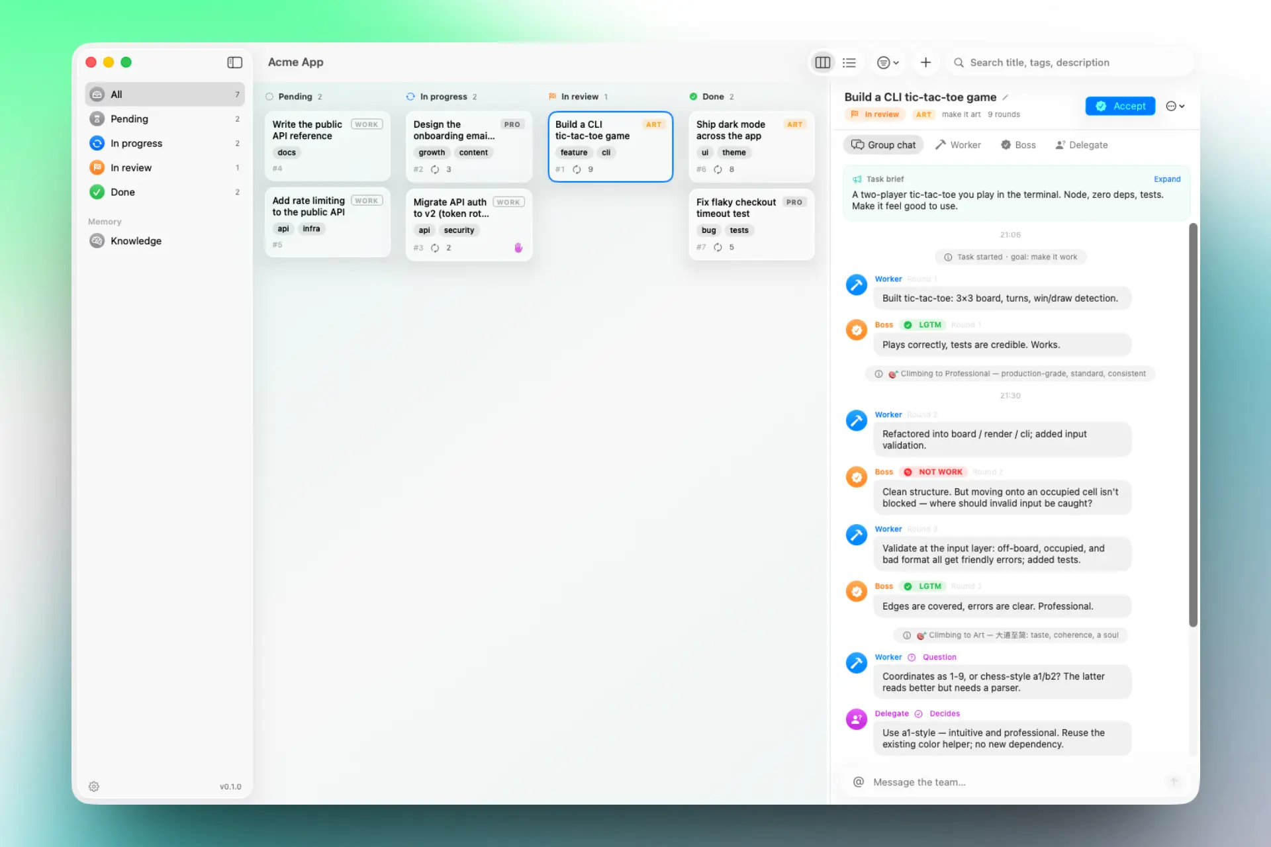Click the ART level badge in detail header

[x=923, y=114]
